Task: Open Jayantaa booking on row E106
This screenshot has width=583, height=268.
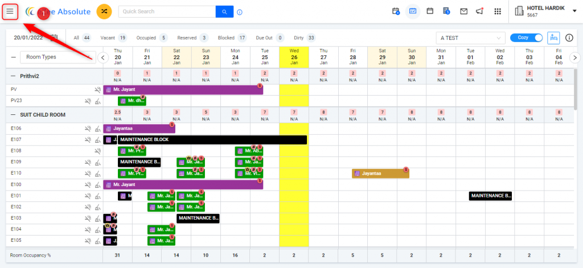Action: (x=139, y=129)
